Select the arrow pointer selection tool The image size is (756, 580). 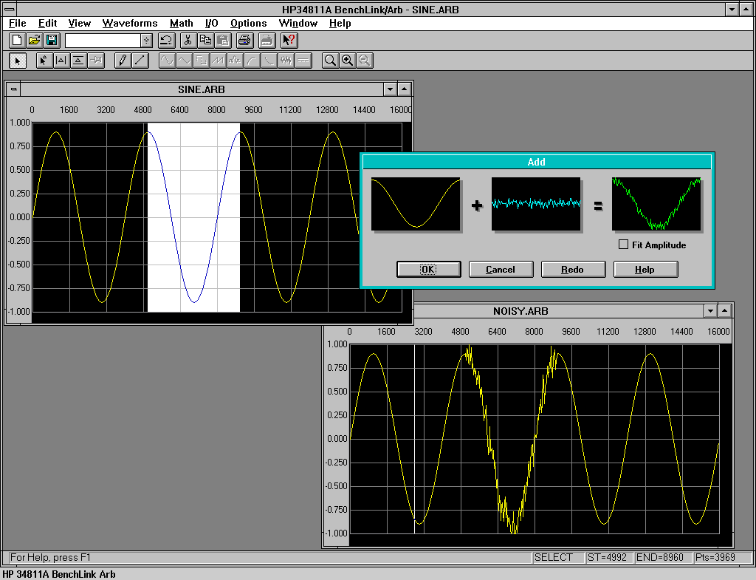(x=18, y=61)
